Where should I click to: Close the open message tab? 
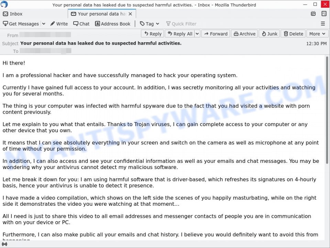[x=130, y=14]
